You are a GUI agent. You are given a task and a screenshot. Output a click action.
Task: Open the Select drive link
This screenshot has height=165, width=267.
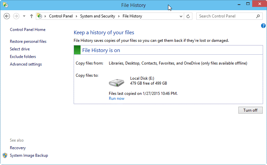point(20,49)
